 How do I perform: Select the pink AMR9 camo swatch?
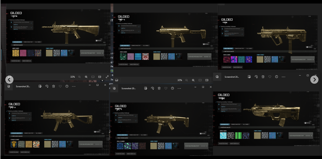[x=23, y=53]
